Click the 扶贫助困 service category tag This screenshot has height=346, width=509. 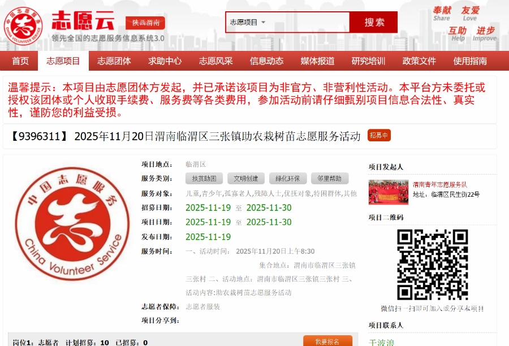click(204, 179)
